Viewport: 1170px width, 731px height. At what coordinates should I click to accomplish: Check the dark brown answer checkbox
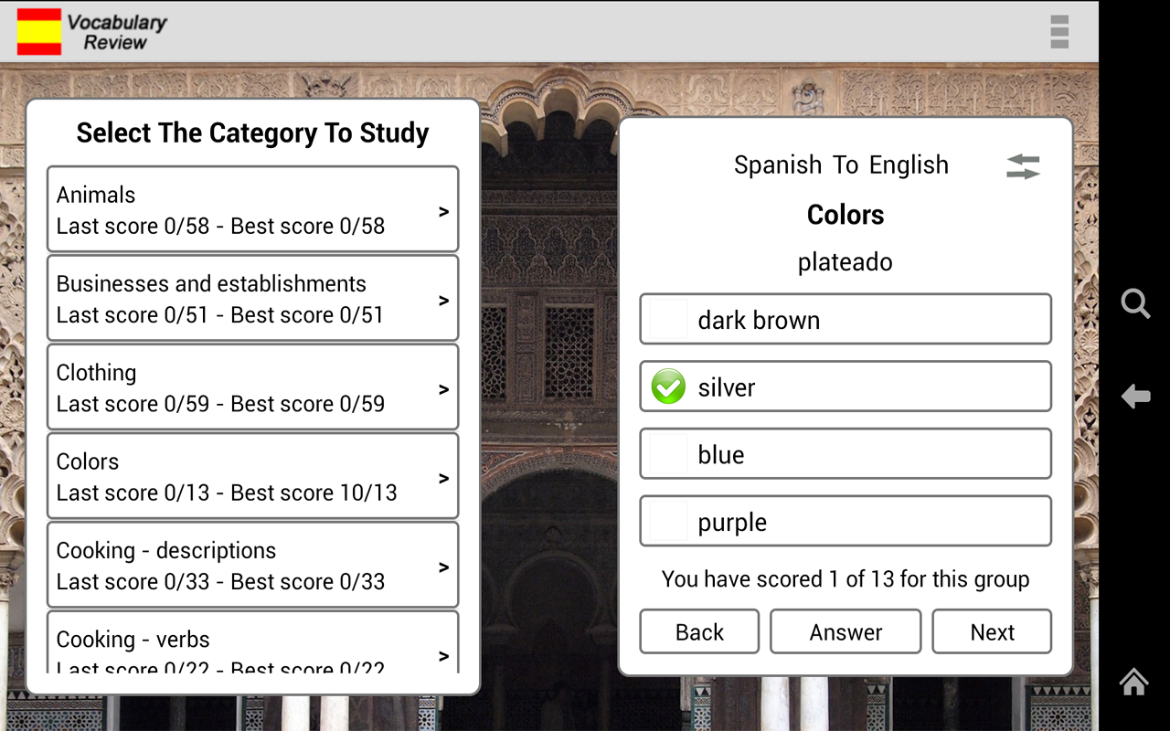[x=666, y=319]
